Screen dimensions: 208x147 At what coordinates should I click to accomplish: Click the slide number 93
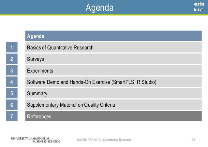(194, 140)
